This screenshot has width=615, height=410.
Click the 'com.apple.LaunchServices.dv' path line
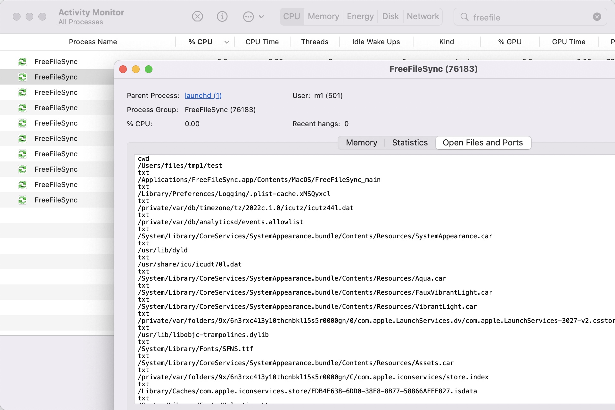376,321
